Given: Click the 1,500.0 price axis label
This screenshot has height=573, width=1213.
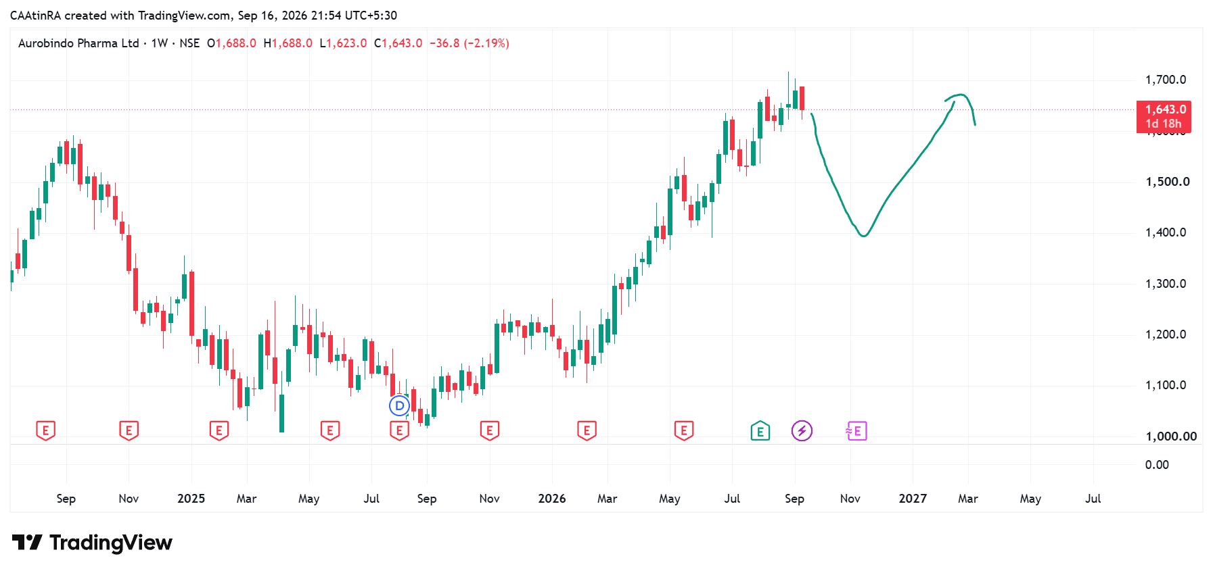Looking at the screenshot, I should tap(1167, 182).
